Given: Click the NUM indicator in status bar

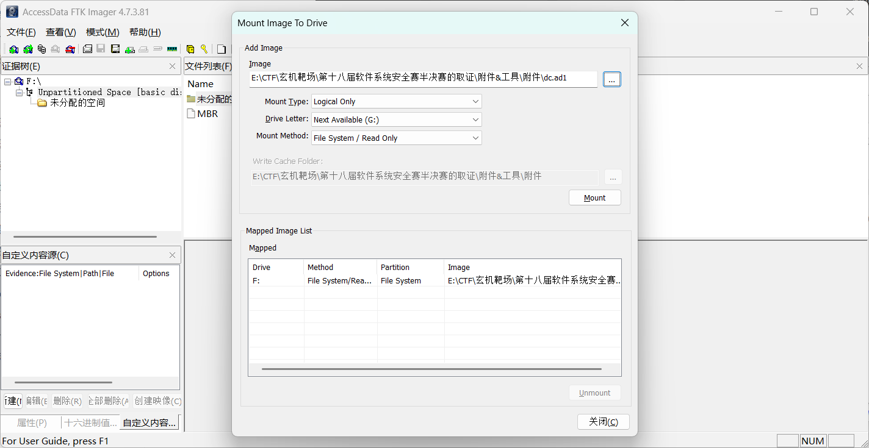Looking at the screenshot, I should (x=813, y=441).
